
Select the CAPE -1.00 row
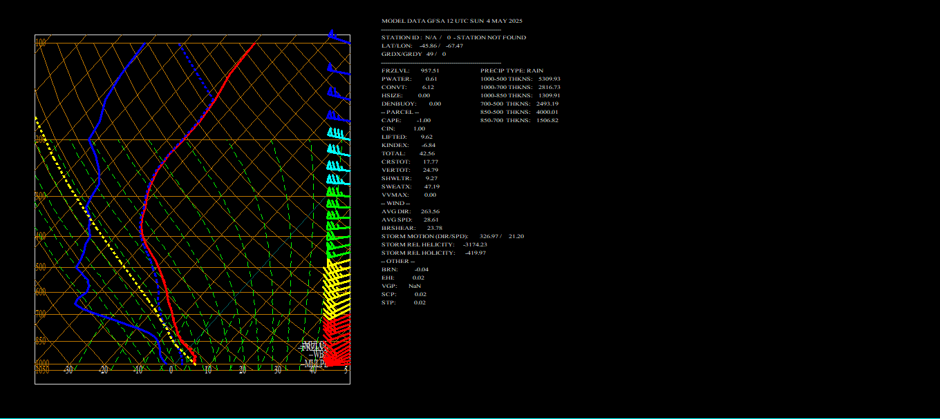pyautogui.click(x=406, y=120)
